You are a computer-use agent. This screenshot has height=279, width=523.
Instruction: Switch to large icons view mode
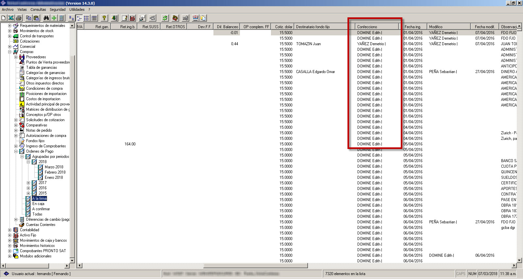(72, 18)
